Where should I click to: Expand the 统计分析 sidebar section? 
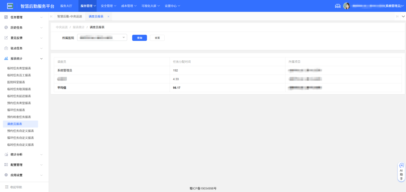[x=24, y=155]
